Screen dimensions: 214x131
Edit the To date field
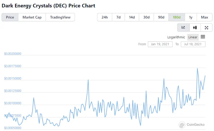[x=193, y=44]
